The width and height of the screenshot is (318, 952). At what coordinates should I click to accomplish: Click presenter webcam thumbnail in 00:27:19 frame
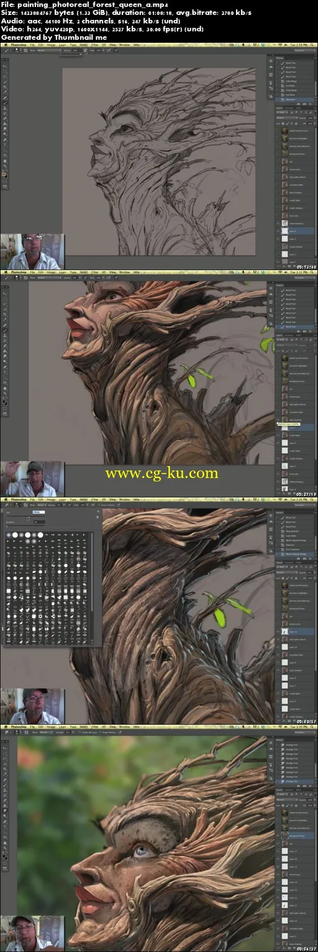click(x=32, y=479)
